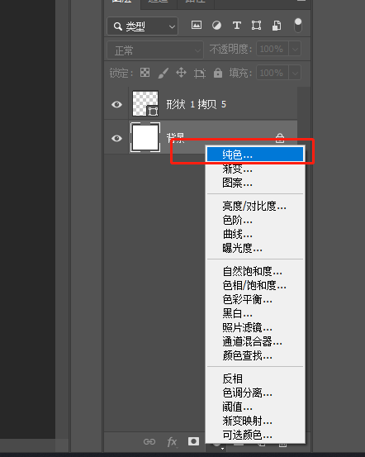Toggle layer filtering switch on or off
Screen dimensions: 365x457
coord(298,26)
